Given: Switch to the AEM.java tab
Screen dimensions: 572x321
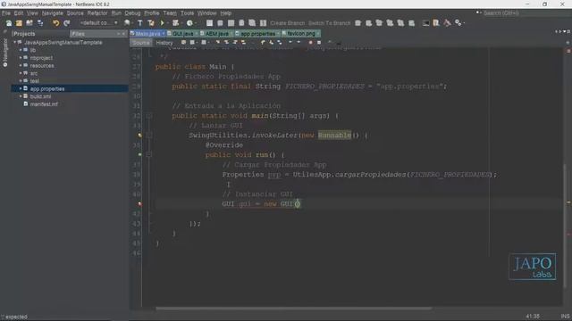Looking at the screenshot, I should coord(216,34).
